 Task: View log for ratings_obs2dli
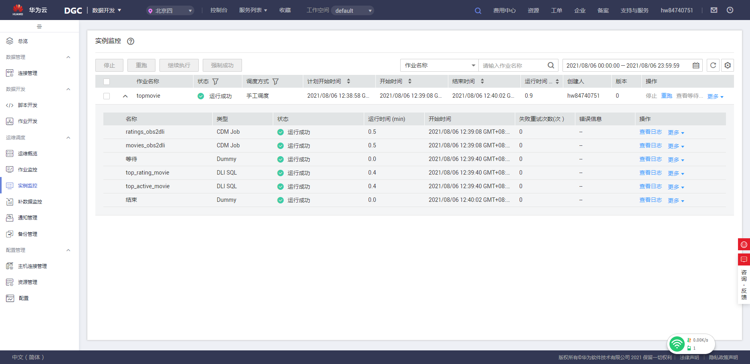tap(651, 132)
